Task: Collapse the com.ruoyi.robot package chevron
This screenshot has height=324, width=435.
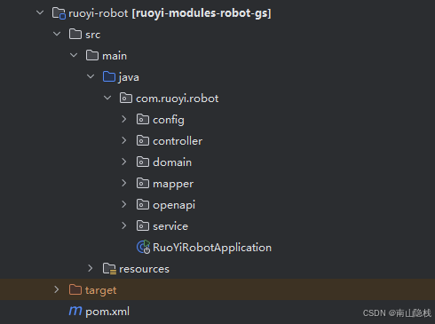Action: 107,98
